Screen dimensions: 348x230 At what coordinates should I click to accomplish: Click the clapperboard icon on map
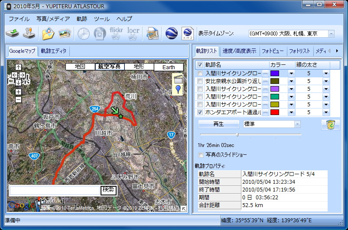point(178,79)
